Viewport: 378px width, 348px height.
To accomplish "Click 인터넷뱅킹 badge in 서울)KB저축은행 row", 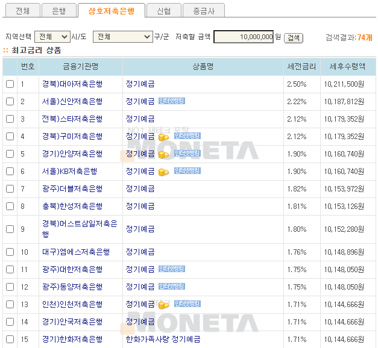I will [187, 171].
